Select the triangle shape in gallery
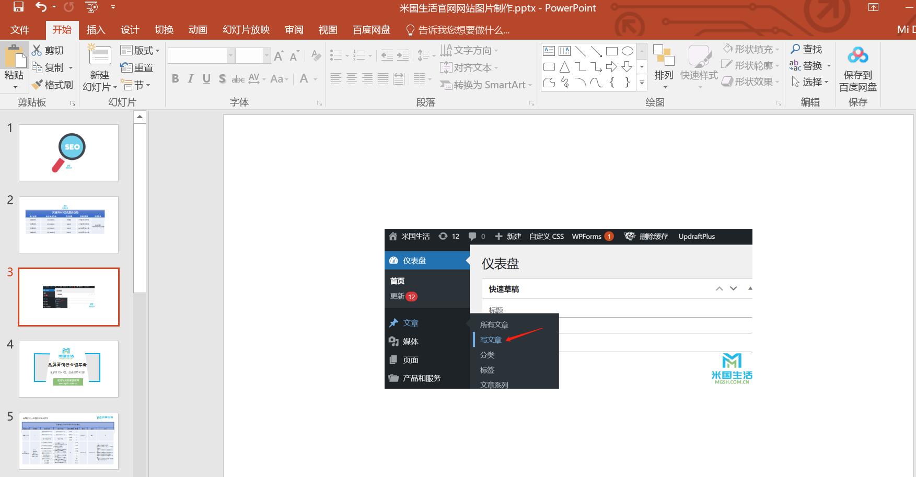916x477 pixels. tap(565, 67)
